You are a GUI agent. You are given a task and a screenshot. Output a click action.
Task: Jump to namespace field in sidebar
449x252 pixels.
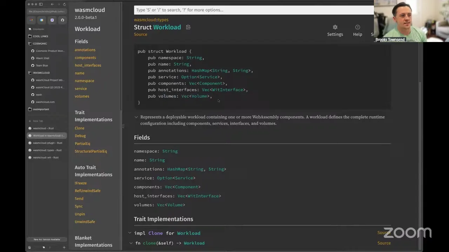84,81
